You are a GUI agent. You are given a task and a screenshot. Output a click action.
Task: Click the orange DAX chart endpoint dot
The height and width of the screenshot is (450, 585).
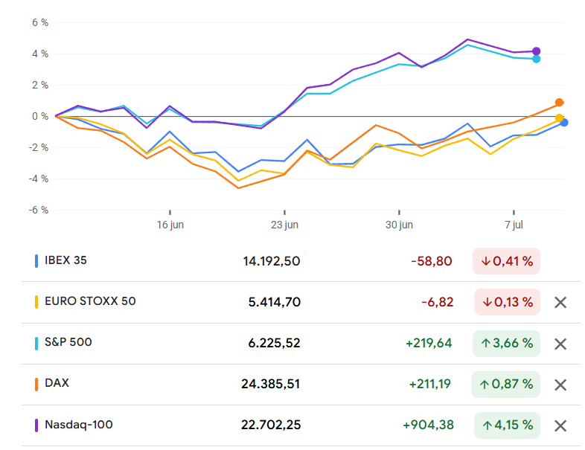[560, 103]
